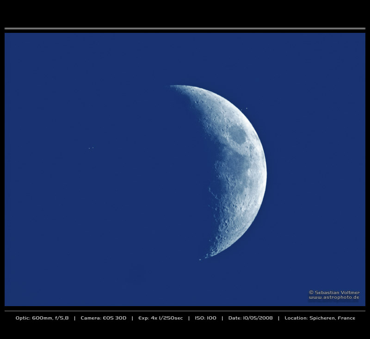The height and width of the screenshot is (339, 370).
Task: Click the gray horizontal bar above the photo
Action: [x=185, y=29]
